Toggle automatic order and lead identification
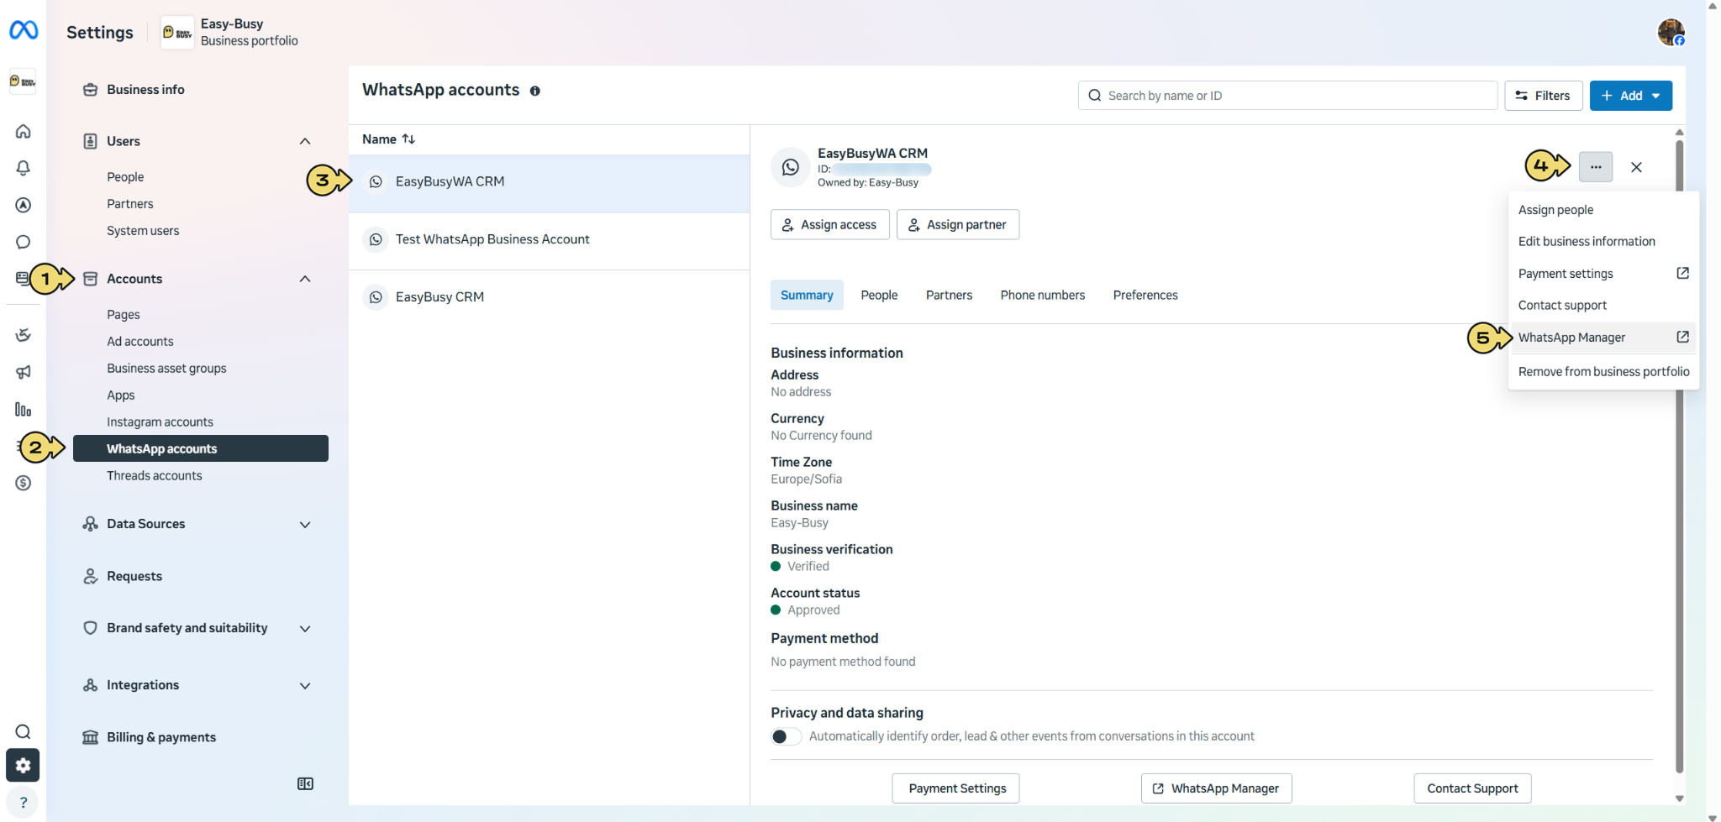Screen dimensions: 1721x822 tap(786, 736)
